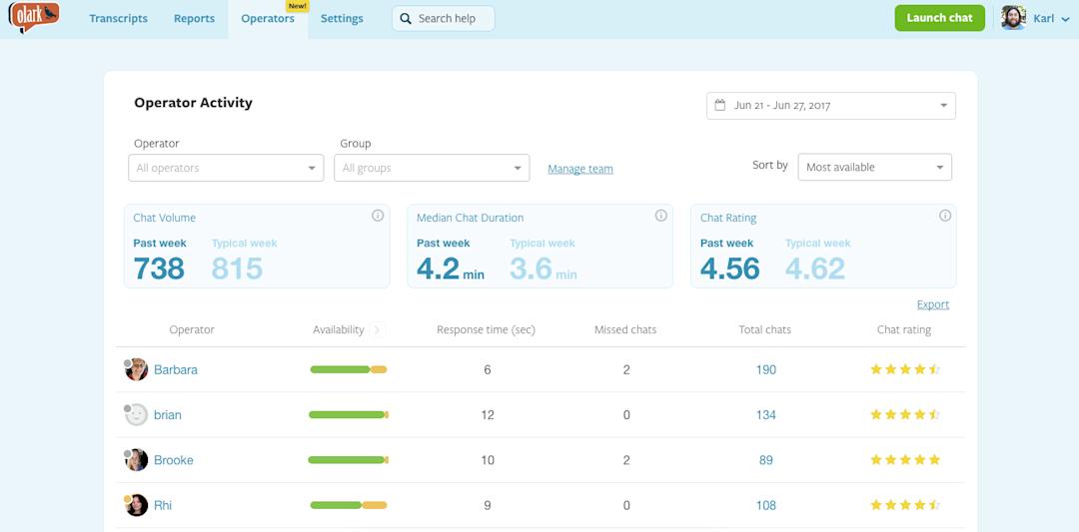Click the Total chats column header
1079x532 pixels.
click(x=765, y=330)
